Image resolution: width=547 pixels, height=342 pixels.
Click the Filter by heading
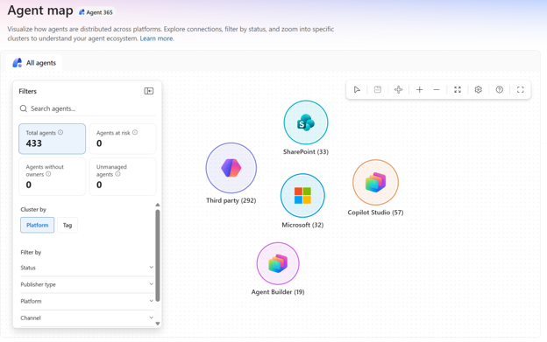coord(31,252)
